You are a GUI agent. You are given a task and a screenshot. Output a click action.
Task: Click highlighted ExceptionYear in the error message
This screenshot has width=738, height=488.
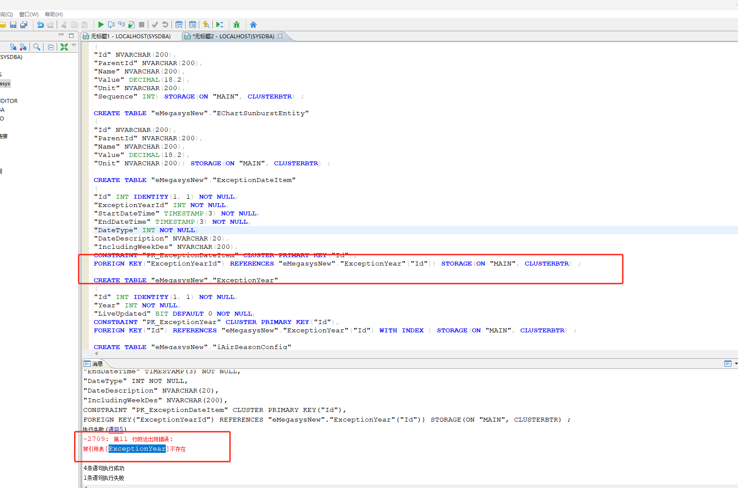click(137, 449)
